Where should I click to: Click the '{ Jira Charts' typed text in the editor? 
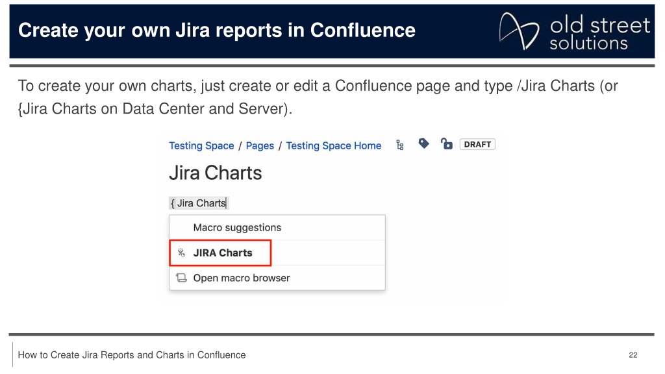click(199, 203)
